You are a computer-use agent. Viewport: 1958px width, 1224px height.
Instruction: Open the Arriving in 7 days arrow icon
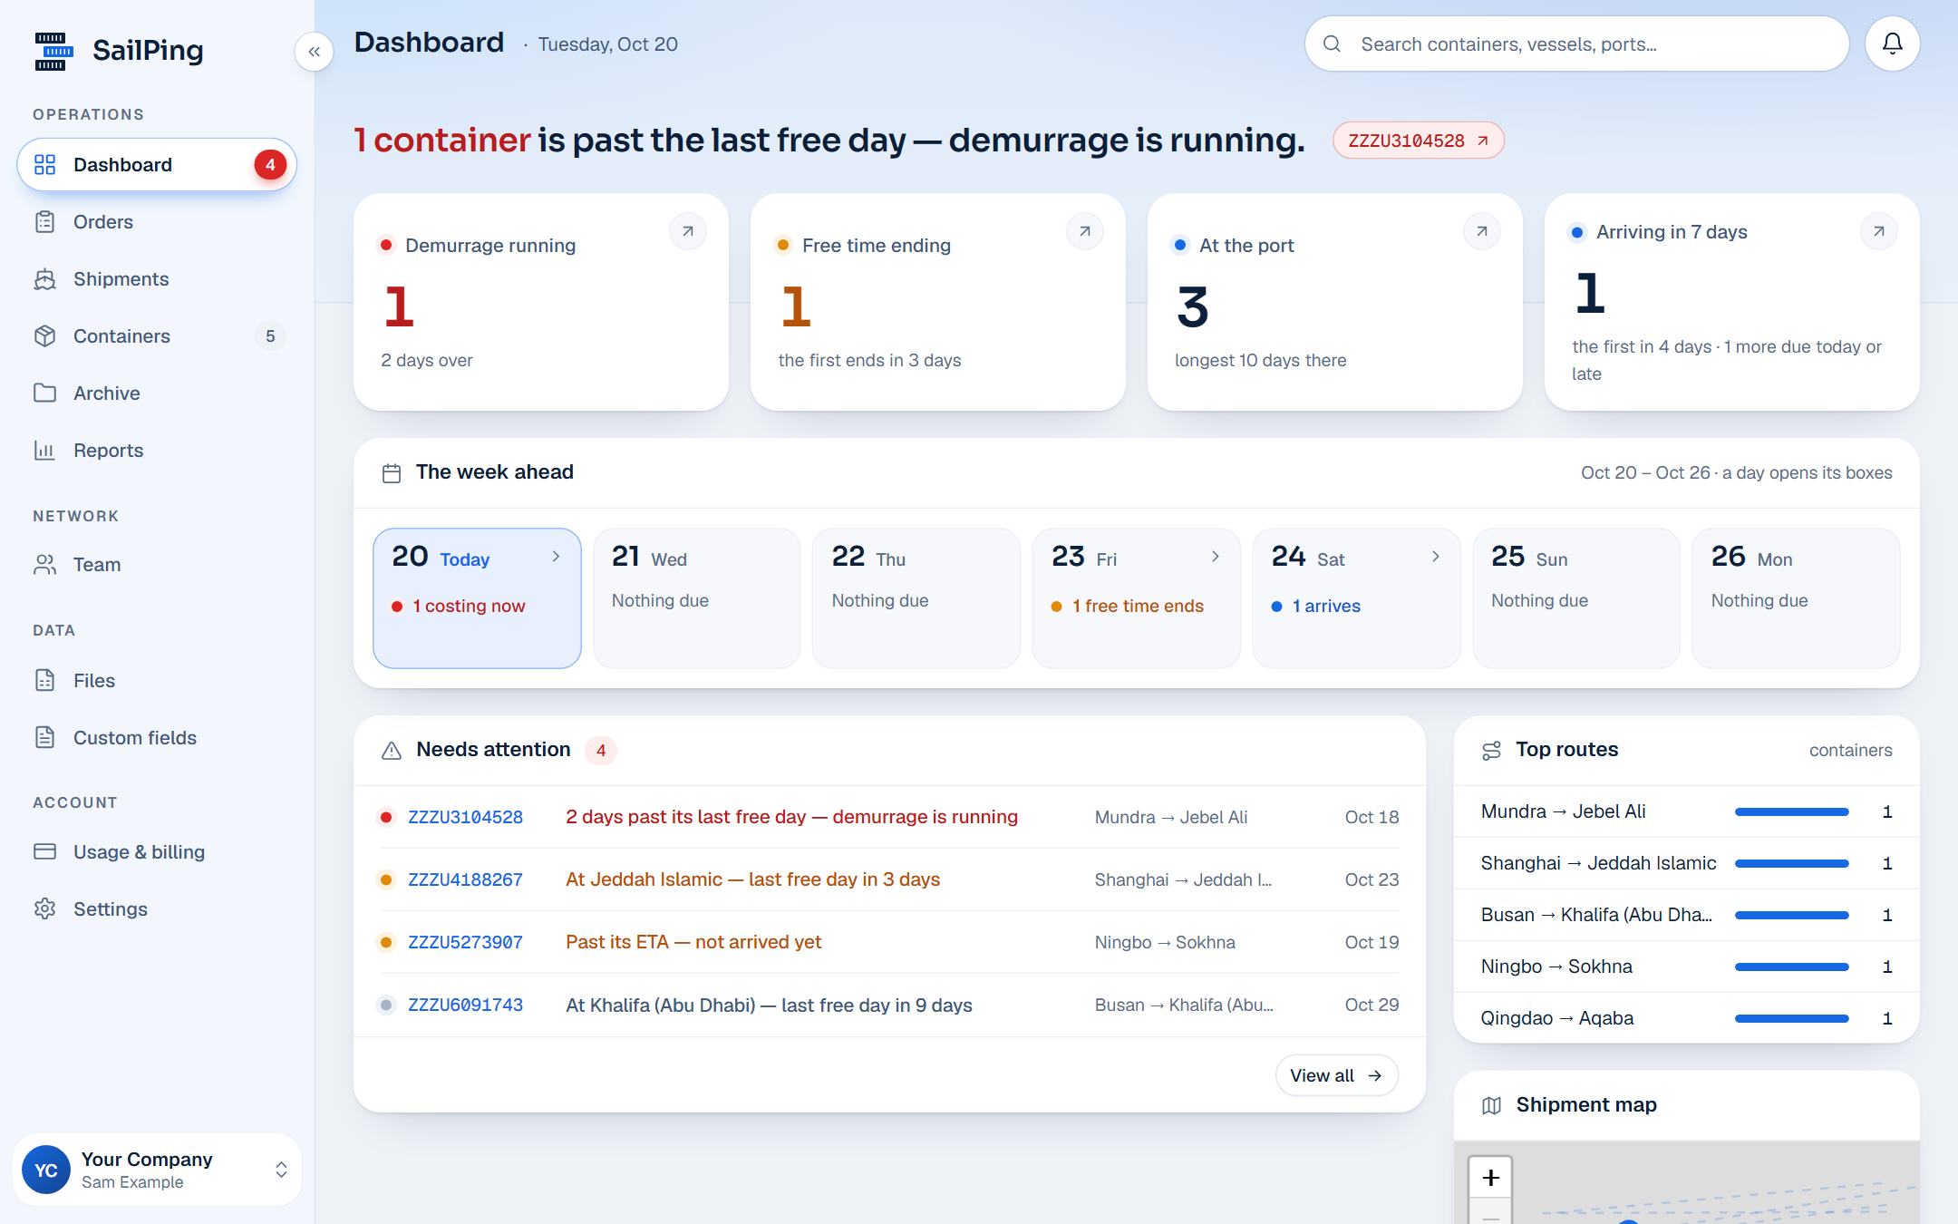pos(1879,232)
